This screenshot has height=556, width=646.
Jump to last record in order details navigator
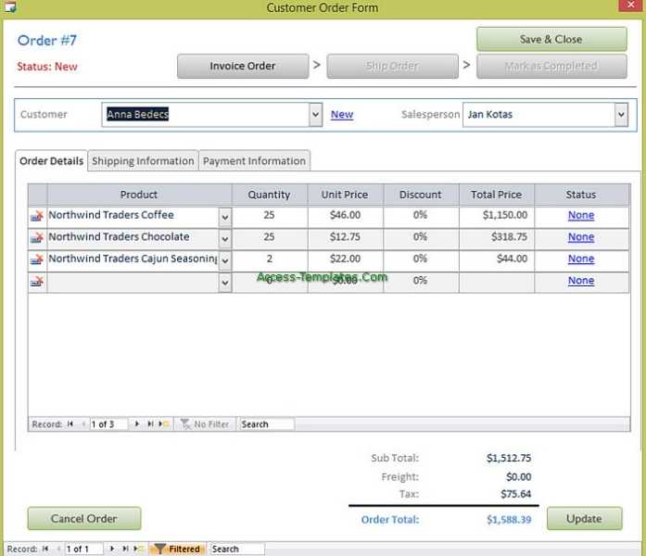[x=150, y=424]
